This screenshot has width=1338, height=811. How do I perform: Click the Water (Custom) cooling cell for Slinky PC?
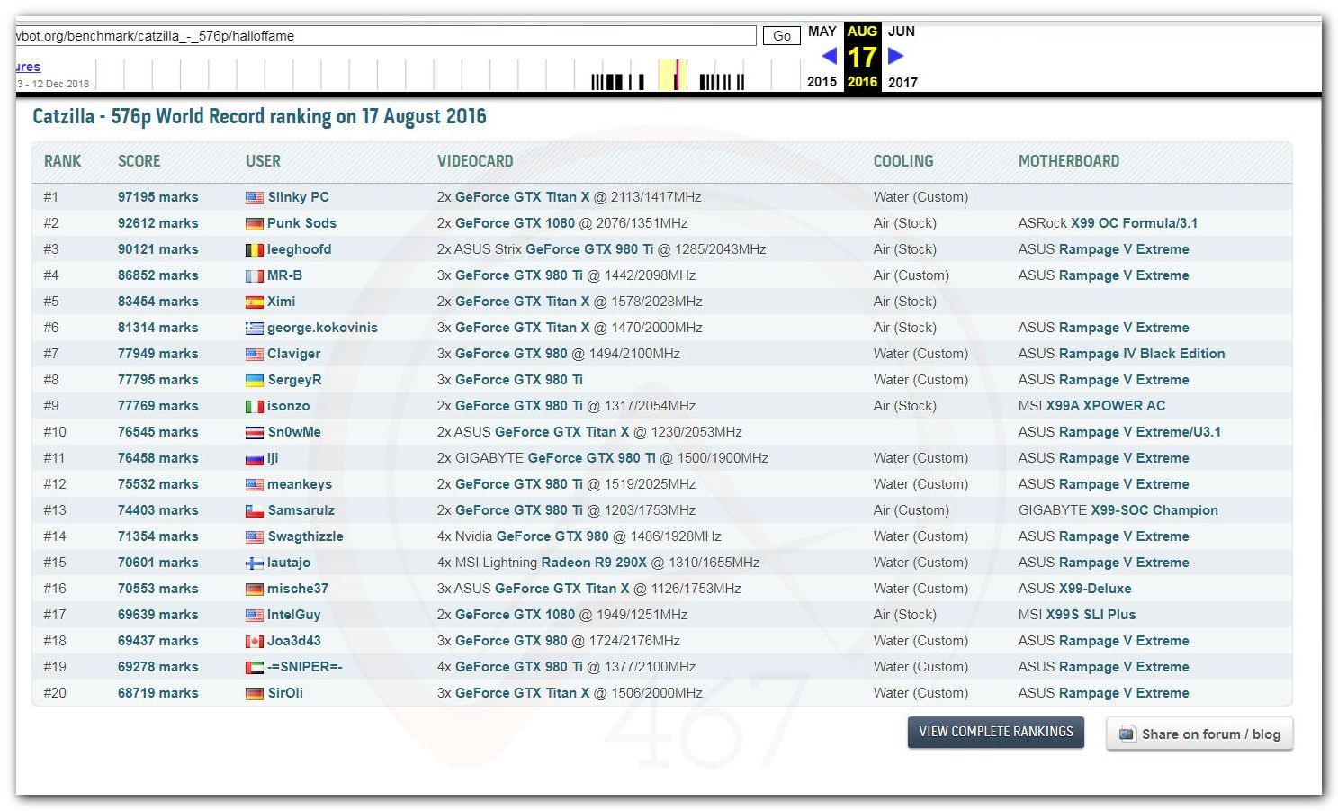(920, 197)
